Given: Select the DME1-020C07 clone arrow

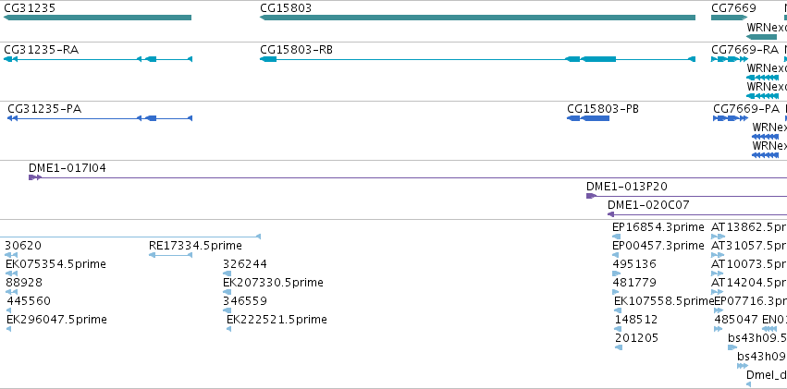Looking at the screenshot, I should 611,214.
